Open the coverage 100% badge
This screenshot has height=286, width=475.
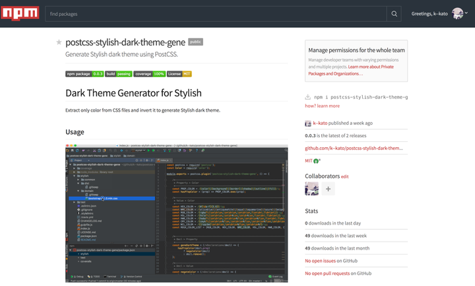(150, 74)
